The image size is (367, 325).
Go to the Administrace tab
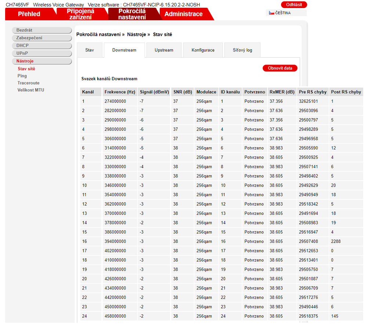pyautogui.click(x=183, y=14)
